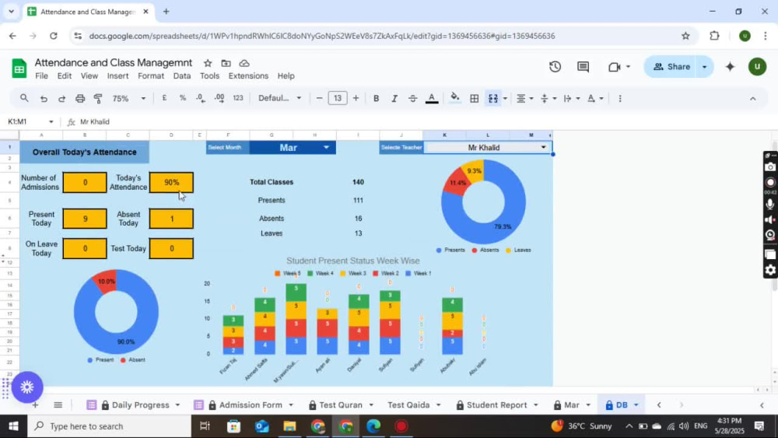Toggle italic formatting
Screen dimensions: 778x438
(394, 98)
